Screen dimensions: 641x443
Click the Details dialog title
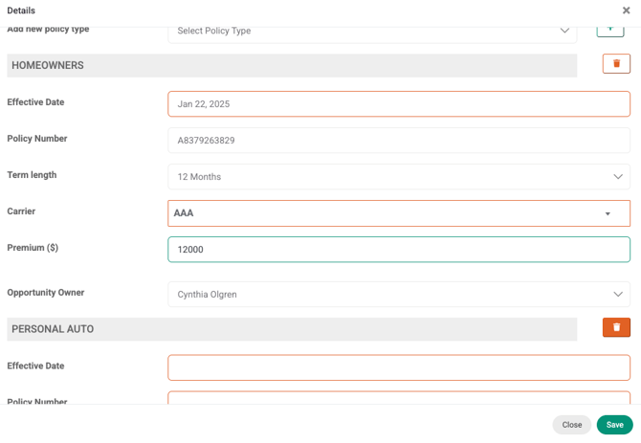tap(21, 11)
